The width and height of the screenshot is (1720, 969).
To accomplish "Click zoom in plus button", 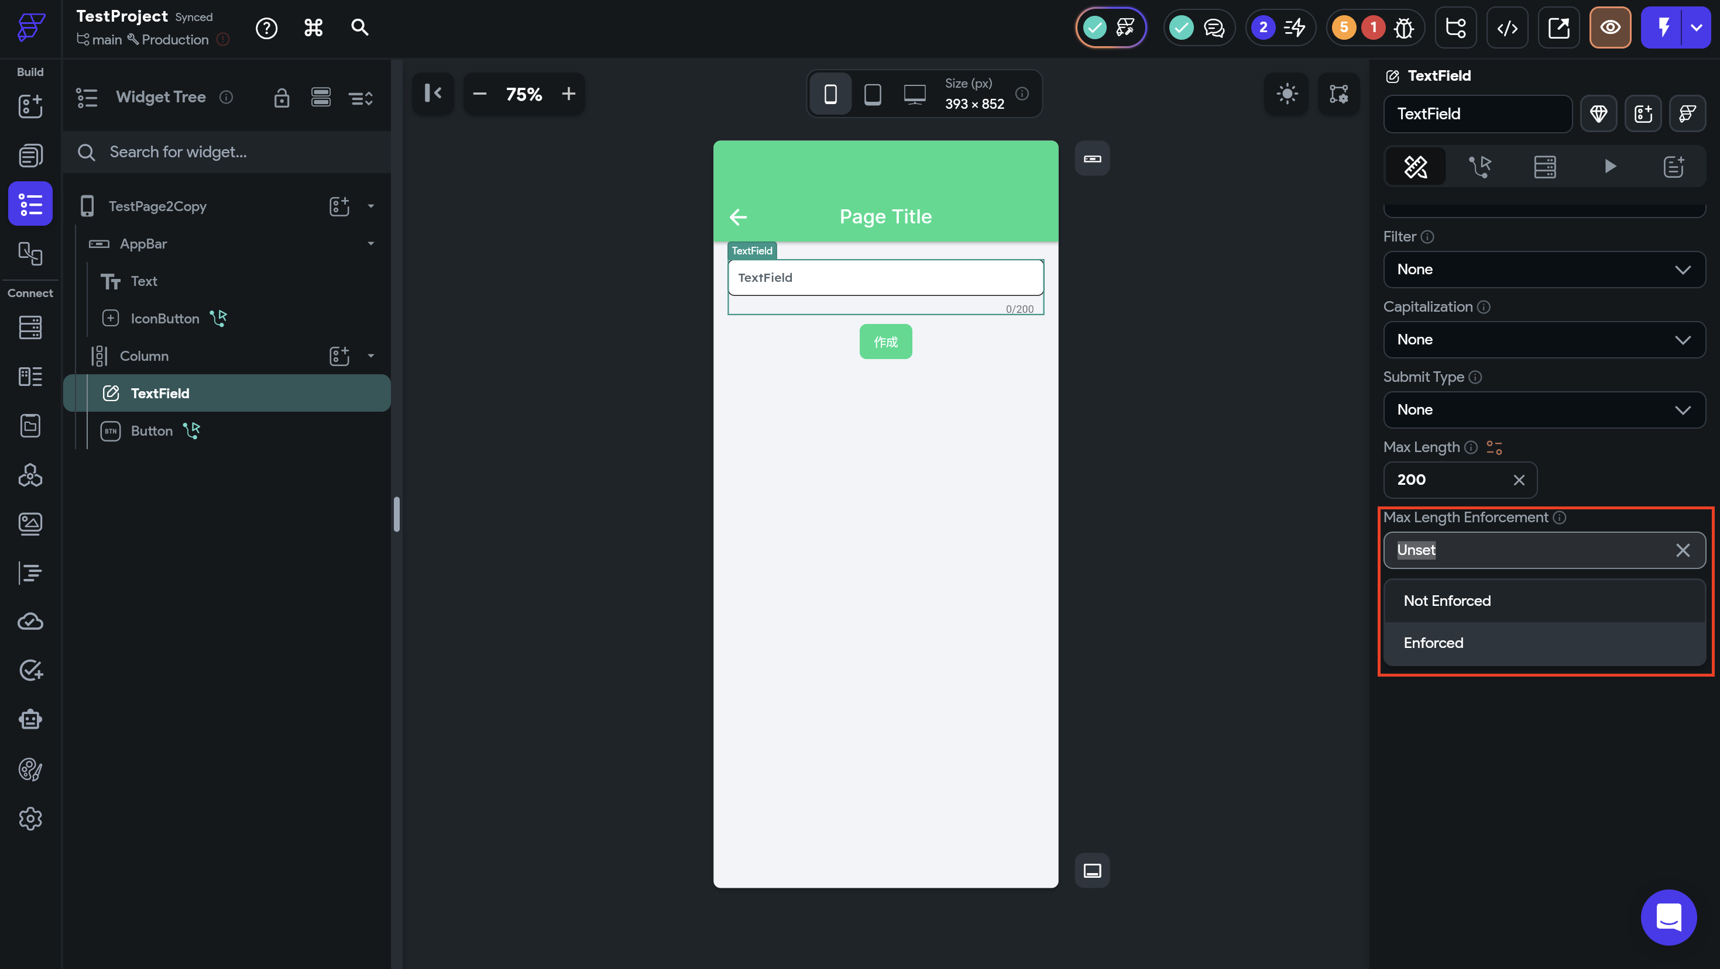I will click(x=568, y=94).
